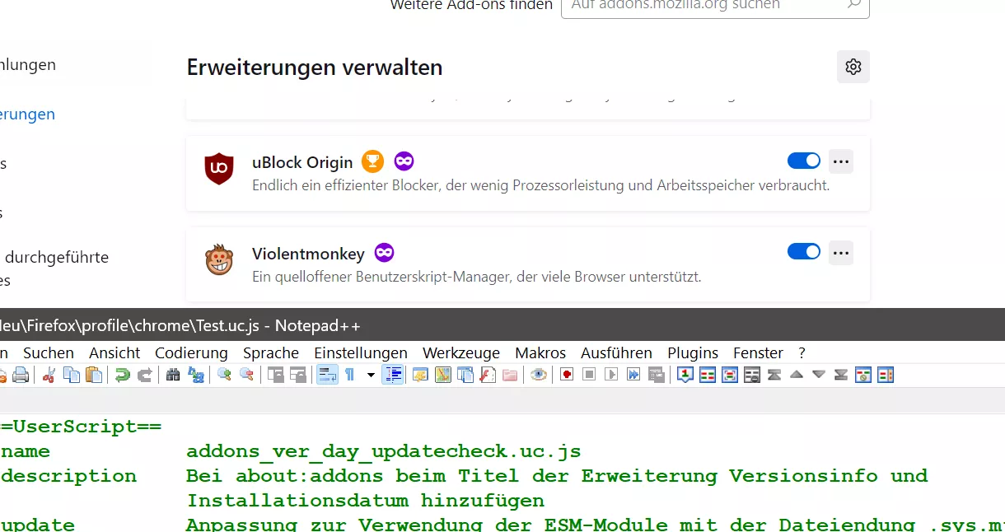Click the Folder as Workspace icon
Viewport: 1005px width, 532px height.
click(x=509, y=375)
